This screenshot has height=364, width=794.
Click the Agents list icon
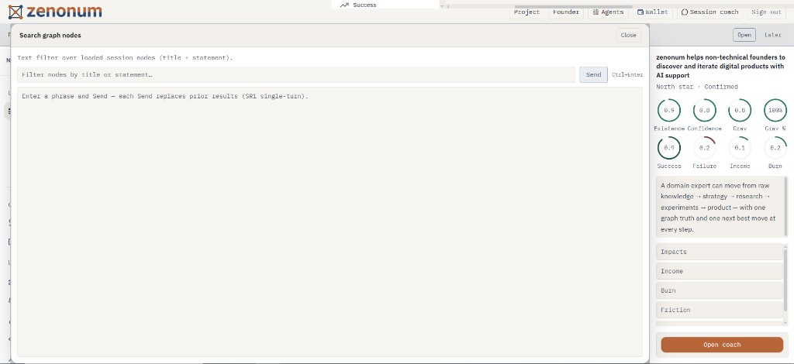(596, 12)
